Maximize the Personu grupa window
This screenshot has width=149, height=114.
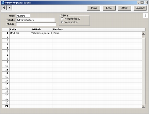[x=142, y=2]
